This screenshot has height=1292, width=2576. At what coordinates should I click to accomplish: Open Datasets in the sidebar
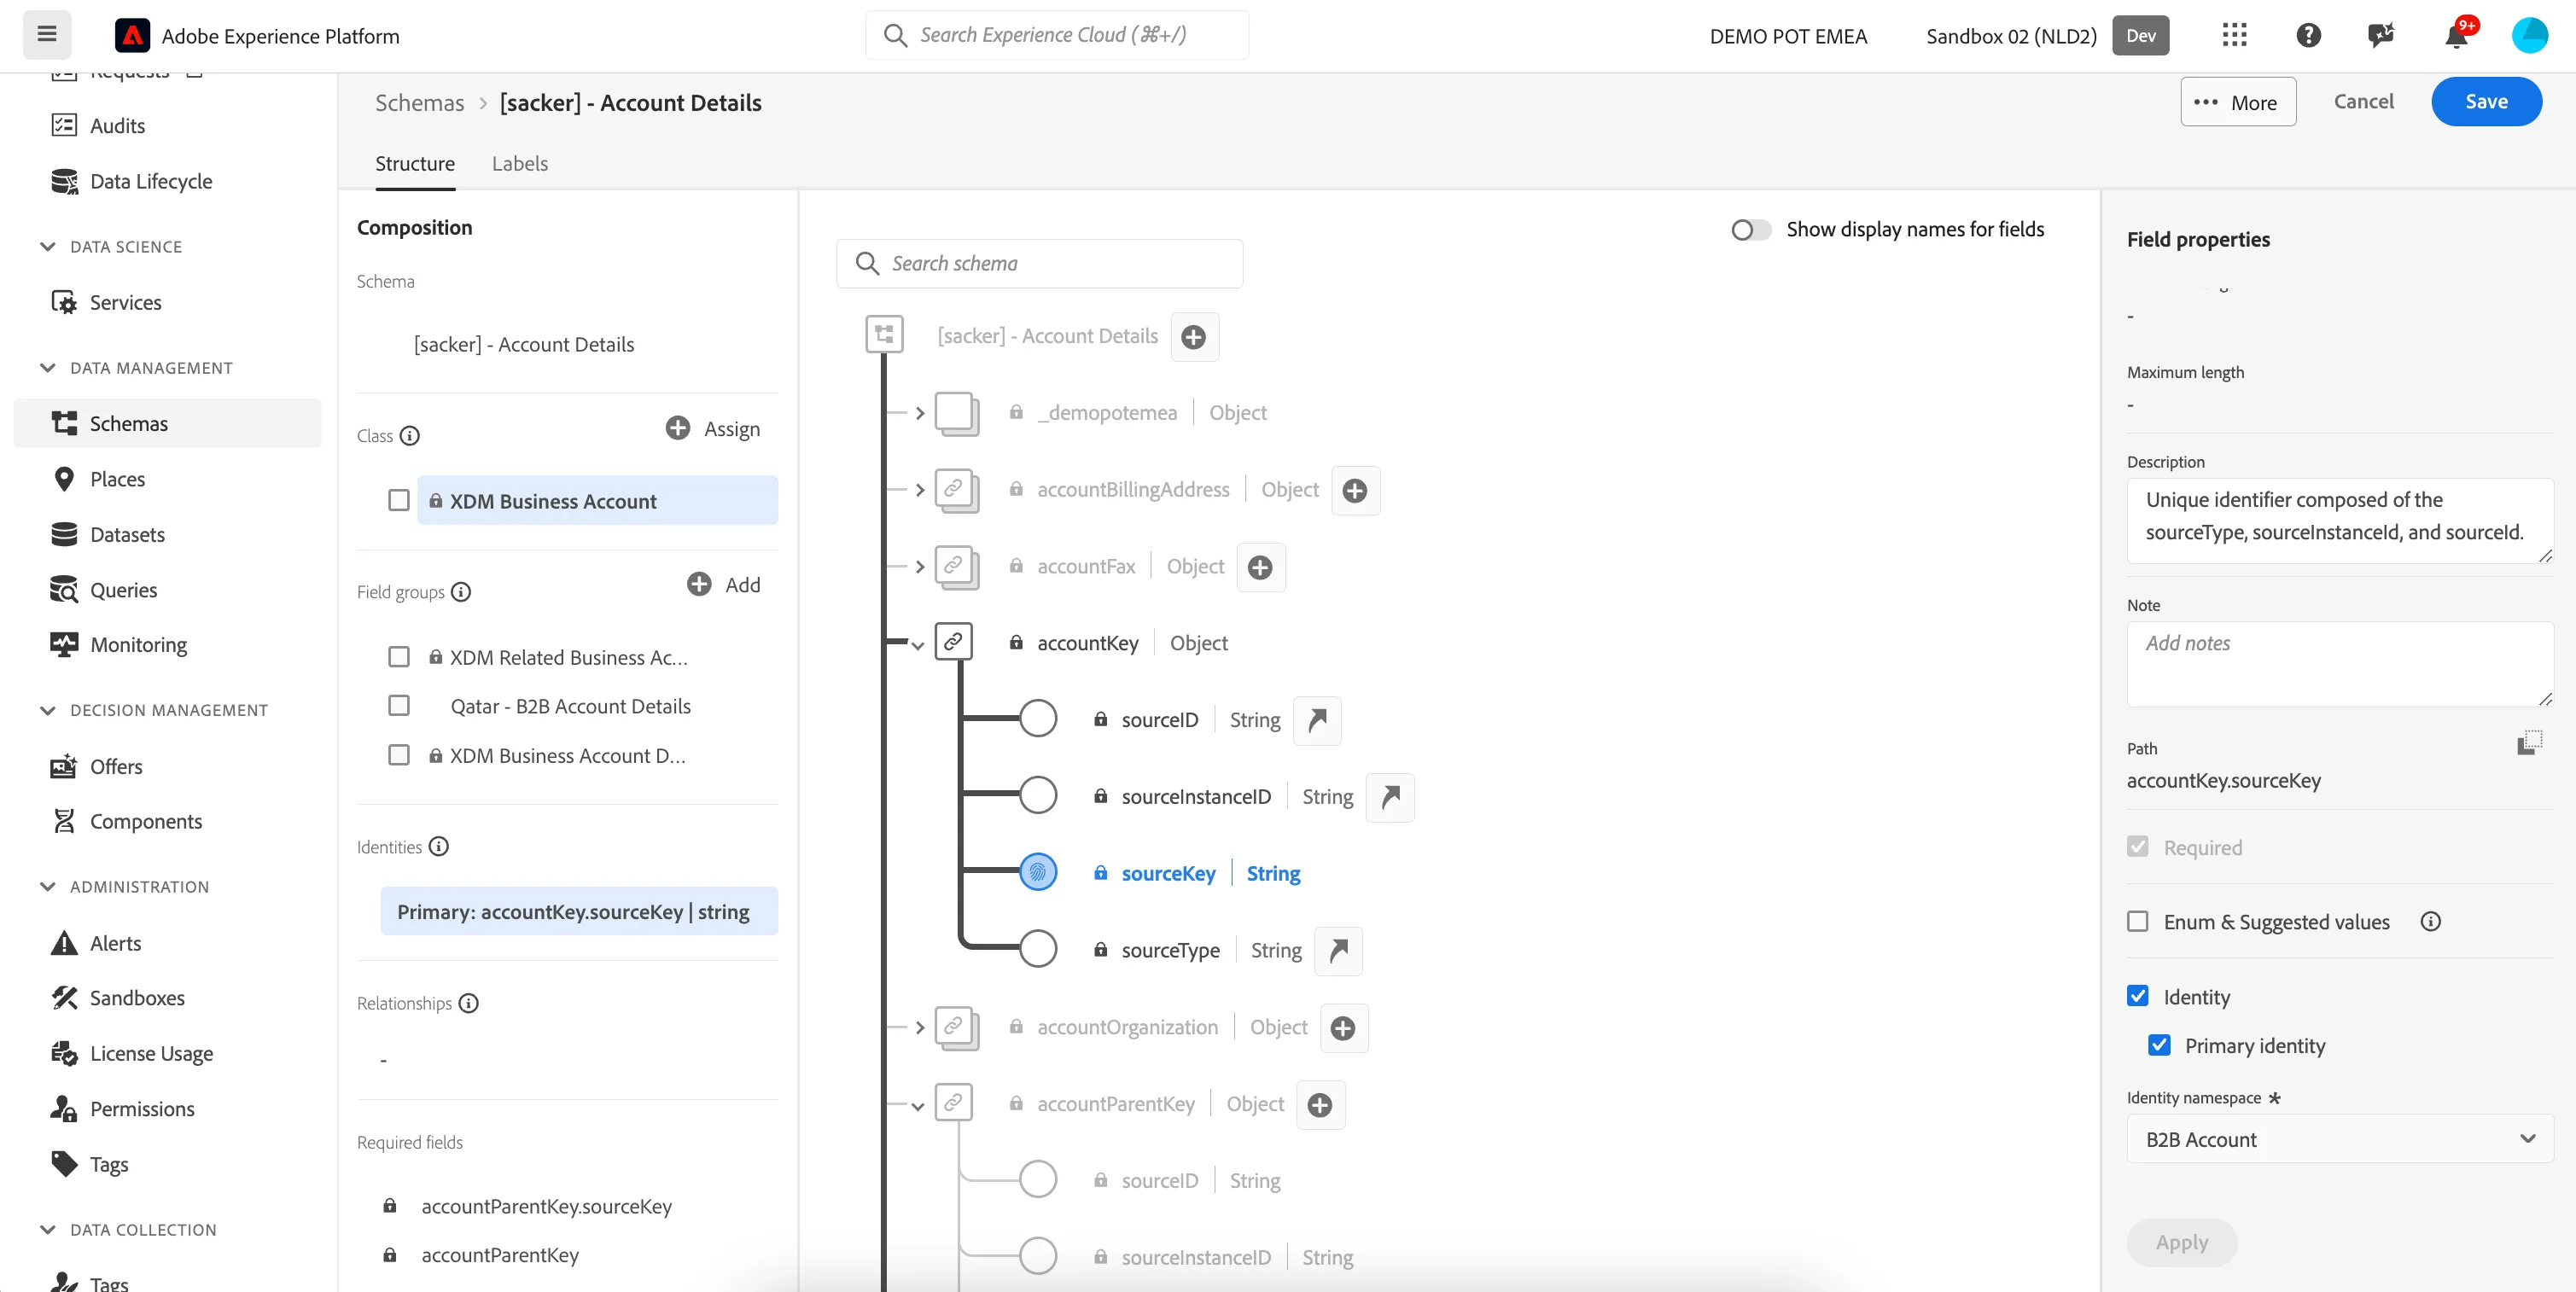[127, 534]
